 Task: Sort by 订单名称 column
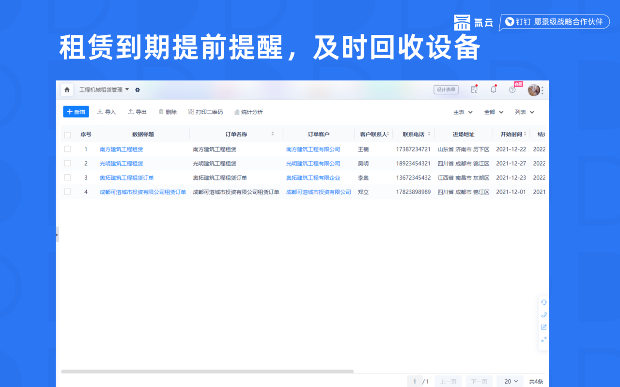pyautogui.click(x=273, y=134)
